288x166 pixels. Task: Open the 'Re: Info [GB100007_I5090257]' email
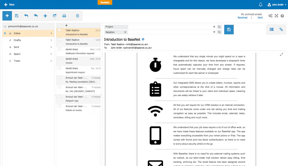point(78,89)
